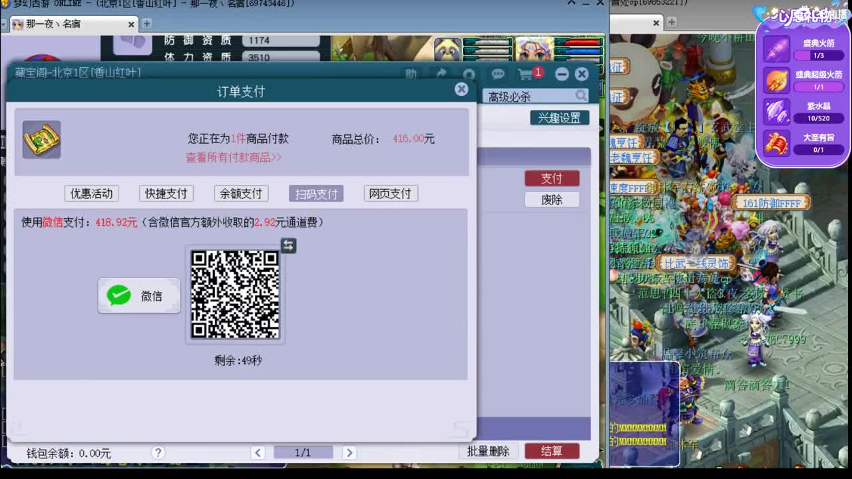
Task: Click the 1/1 page indicator
Action: [303, 452]
